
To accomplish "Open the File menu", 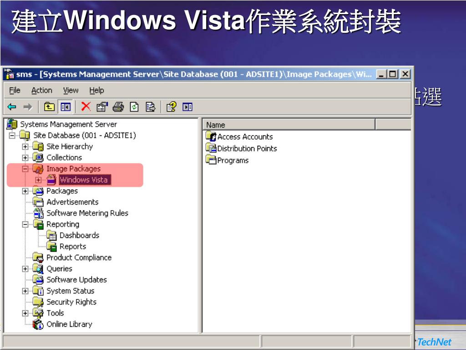I will point(15,90).
